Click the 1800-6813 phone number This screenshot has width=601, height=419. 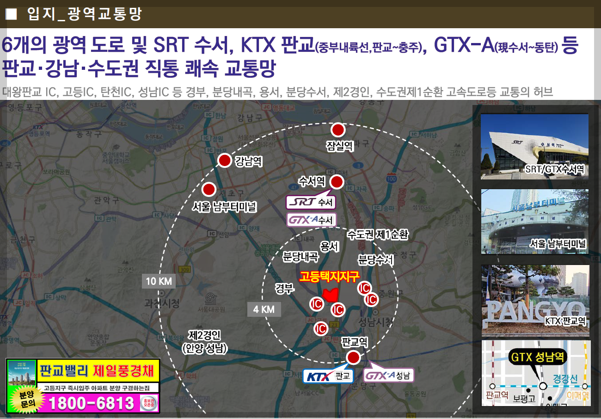pos(91,404)
